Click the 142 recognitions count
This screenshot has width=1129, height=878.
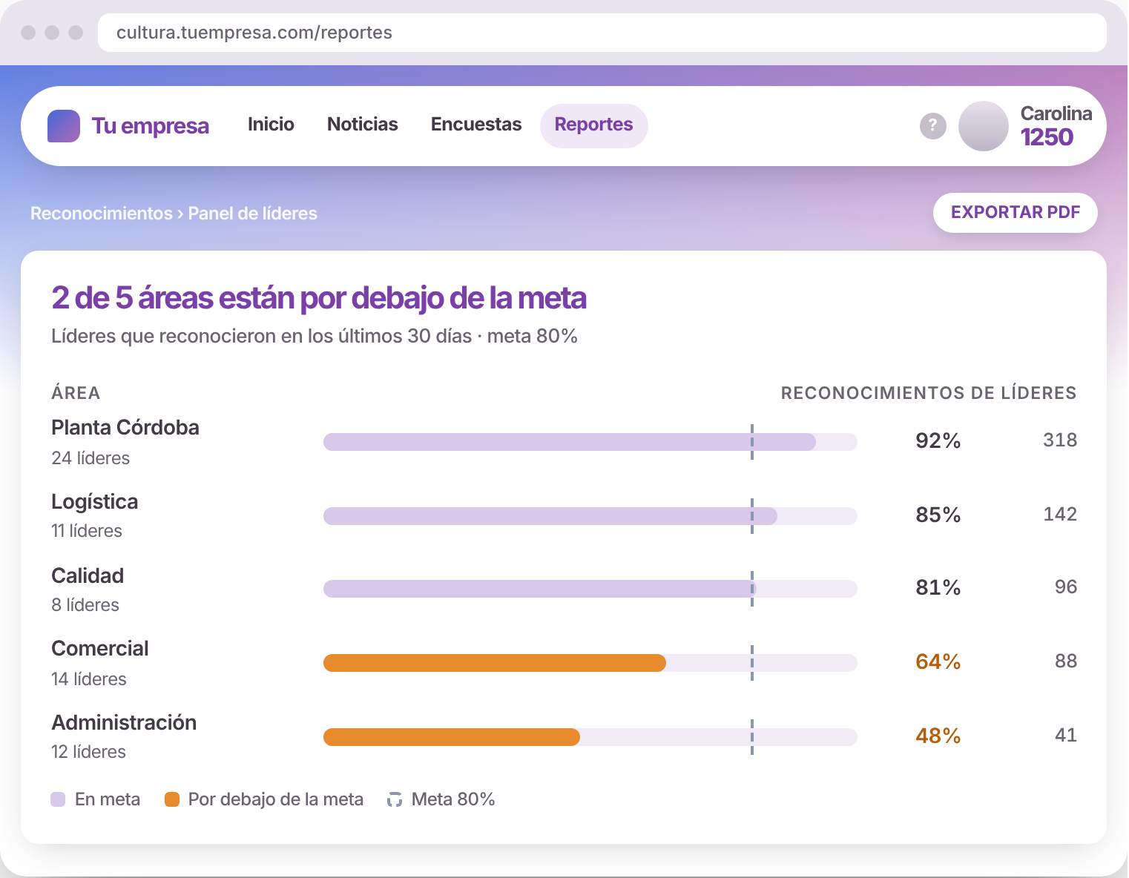point(1060,515)
